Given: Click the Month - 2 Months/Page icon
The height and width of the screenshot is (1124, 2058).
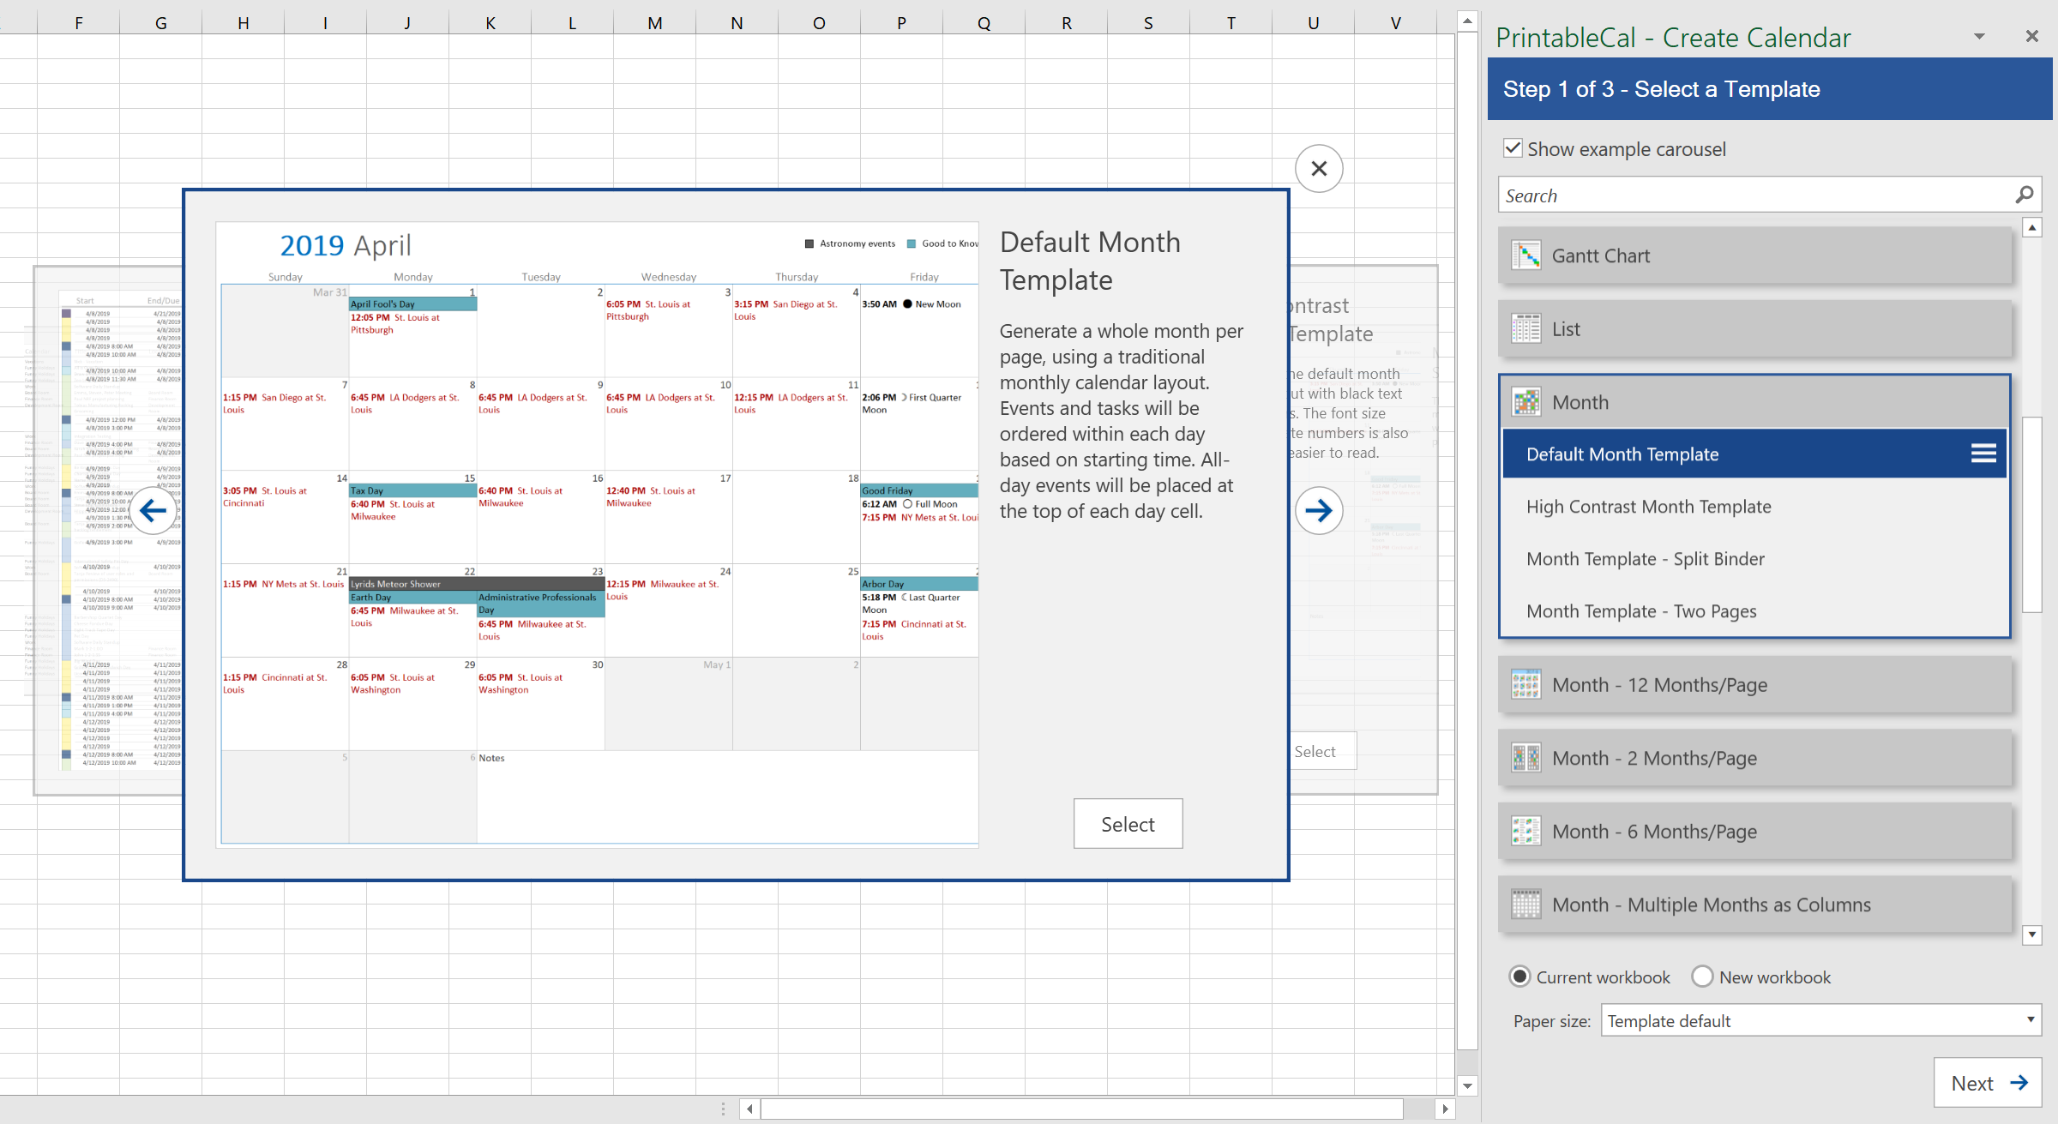Looking at the screenshot, I should pyautogui.click(x=1525, y=758).
